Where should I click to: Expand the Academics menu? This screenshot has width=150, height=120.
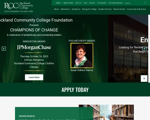point(76,9)
